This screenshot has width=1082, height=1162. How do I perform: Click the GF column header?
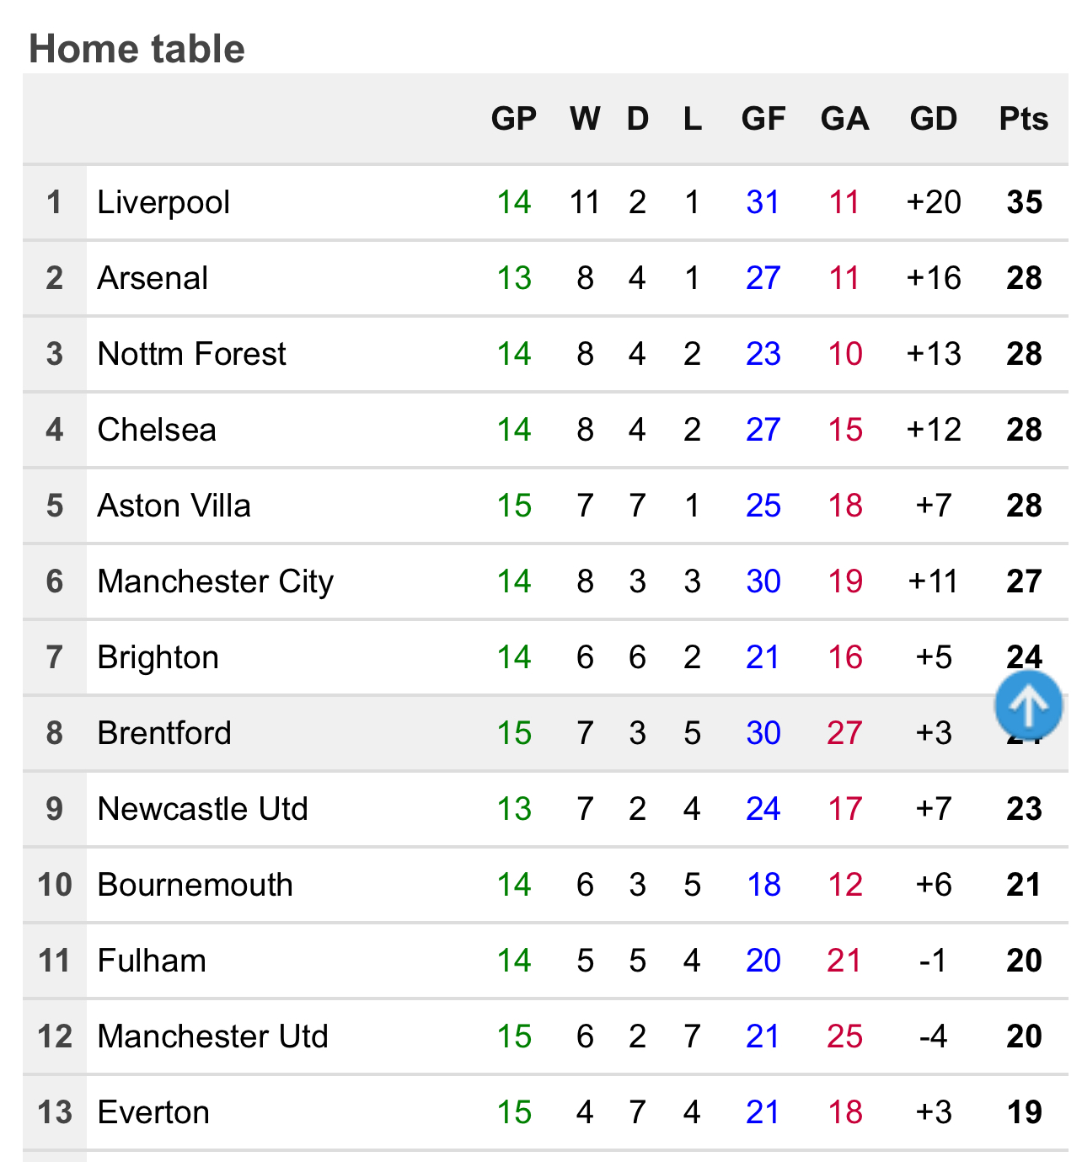[763, 119]
